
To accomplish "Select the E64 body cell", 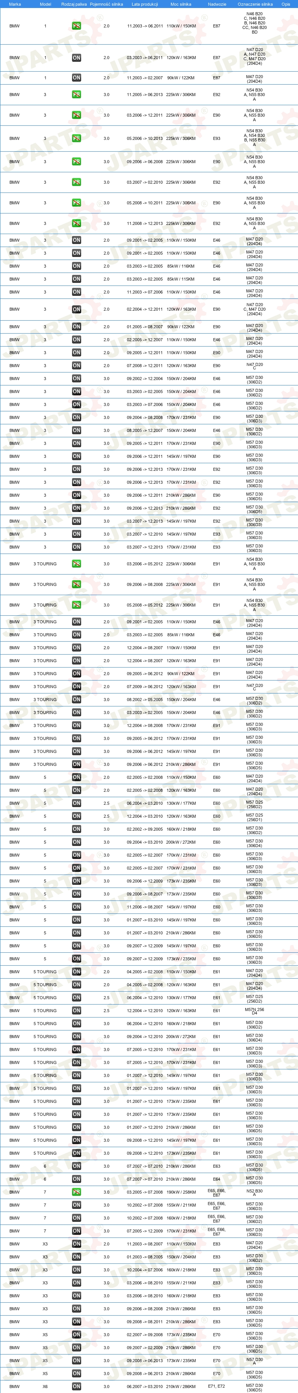I will 216,1180.
